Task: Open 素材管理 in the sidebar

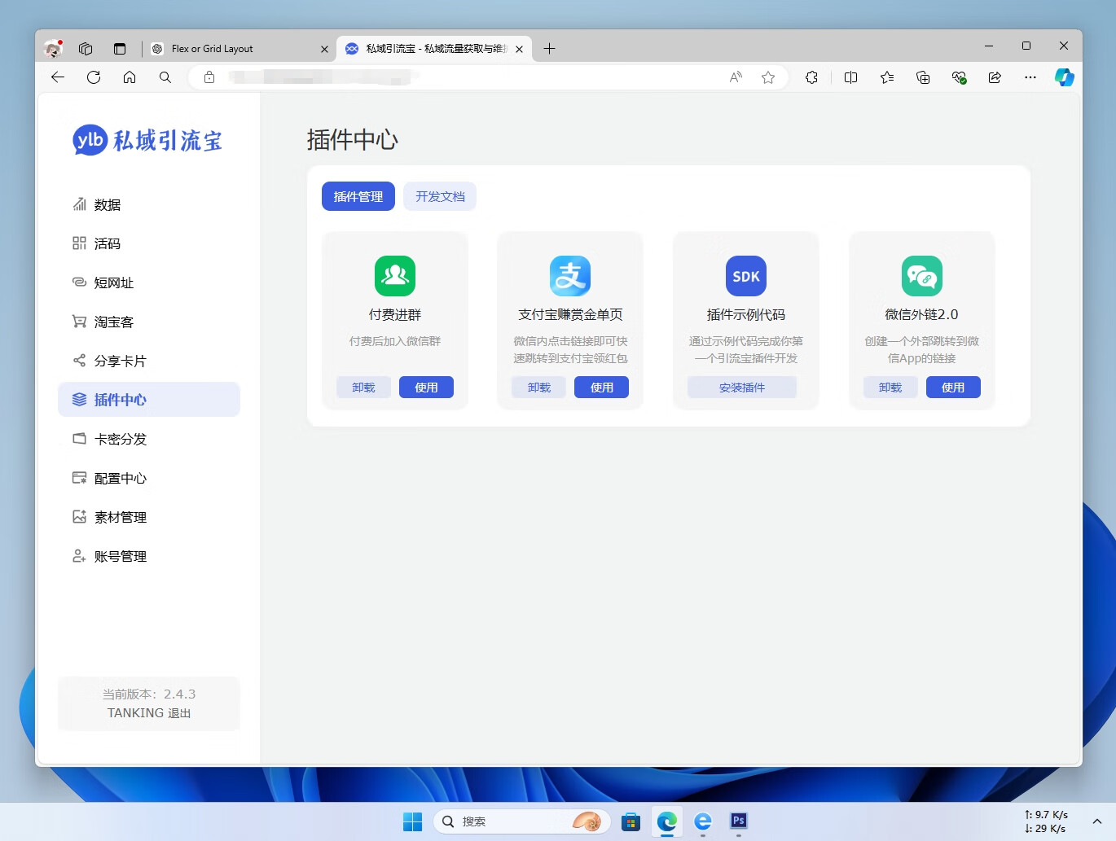Action: (120, 517)
